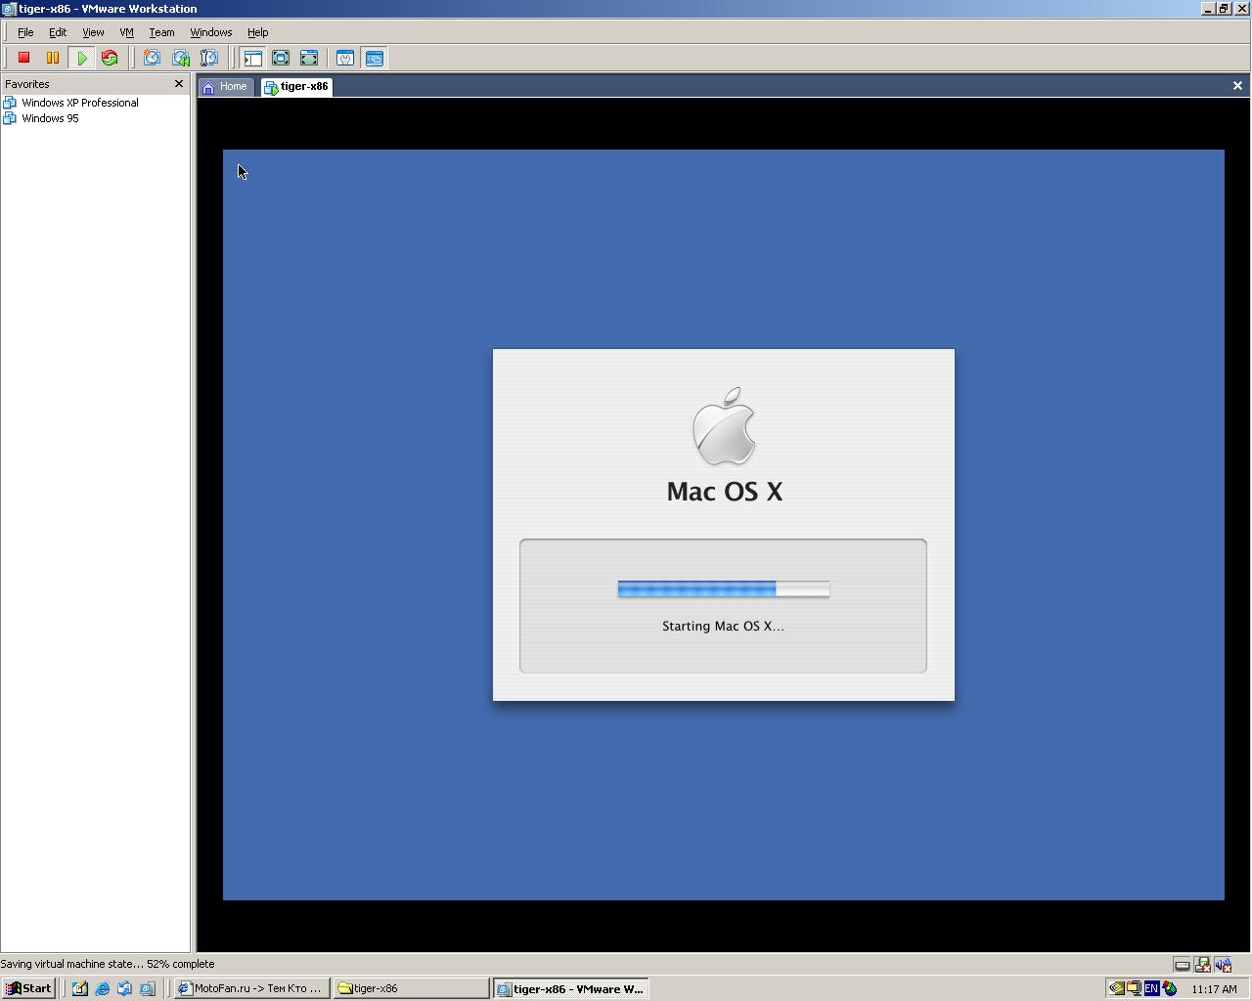
Task: Click the green Power On button
Action: (82, 59)
